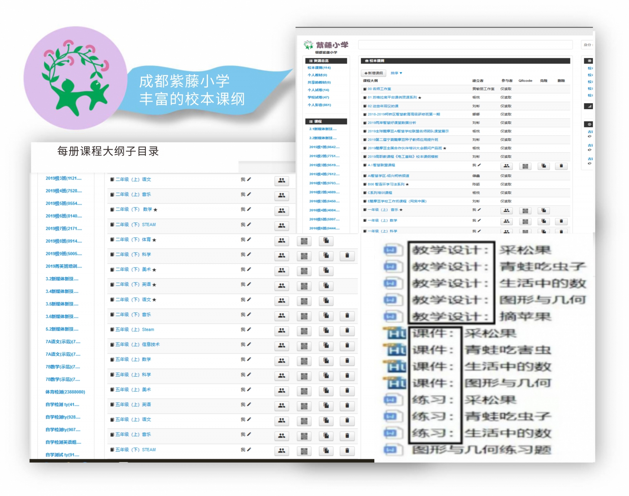The width and height of the screenshot is (629, 496).
Task: Open 02 这些年观议的课 syllabus
Action: (383, 106)
